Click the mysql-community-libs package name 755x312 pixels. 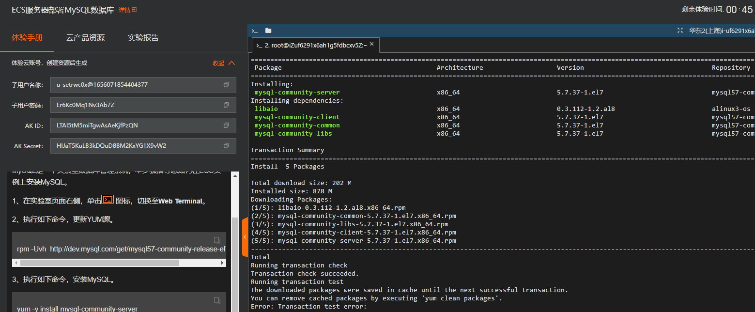[x=293, y=134]
